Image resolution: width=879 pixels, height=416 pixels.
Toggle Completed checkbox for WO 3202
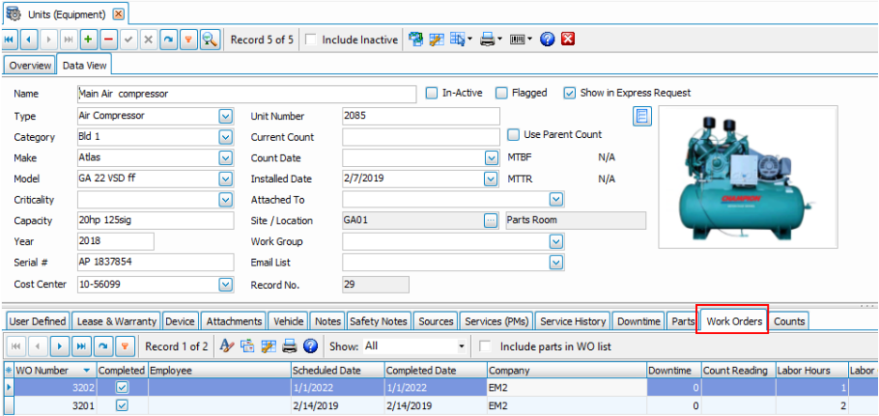pos(122,387)
